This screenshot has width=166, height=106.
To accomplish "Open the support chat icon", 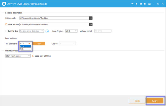I will (x=145, y=4).
